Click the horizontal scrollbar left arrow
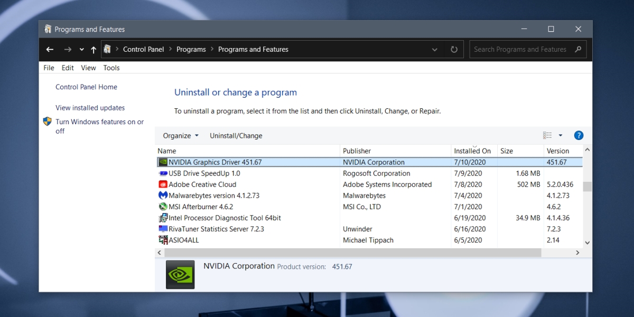This screenshot has width=634, height=317. tap(160, 253)
